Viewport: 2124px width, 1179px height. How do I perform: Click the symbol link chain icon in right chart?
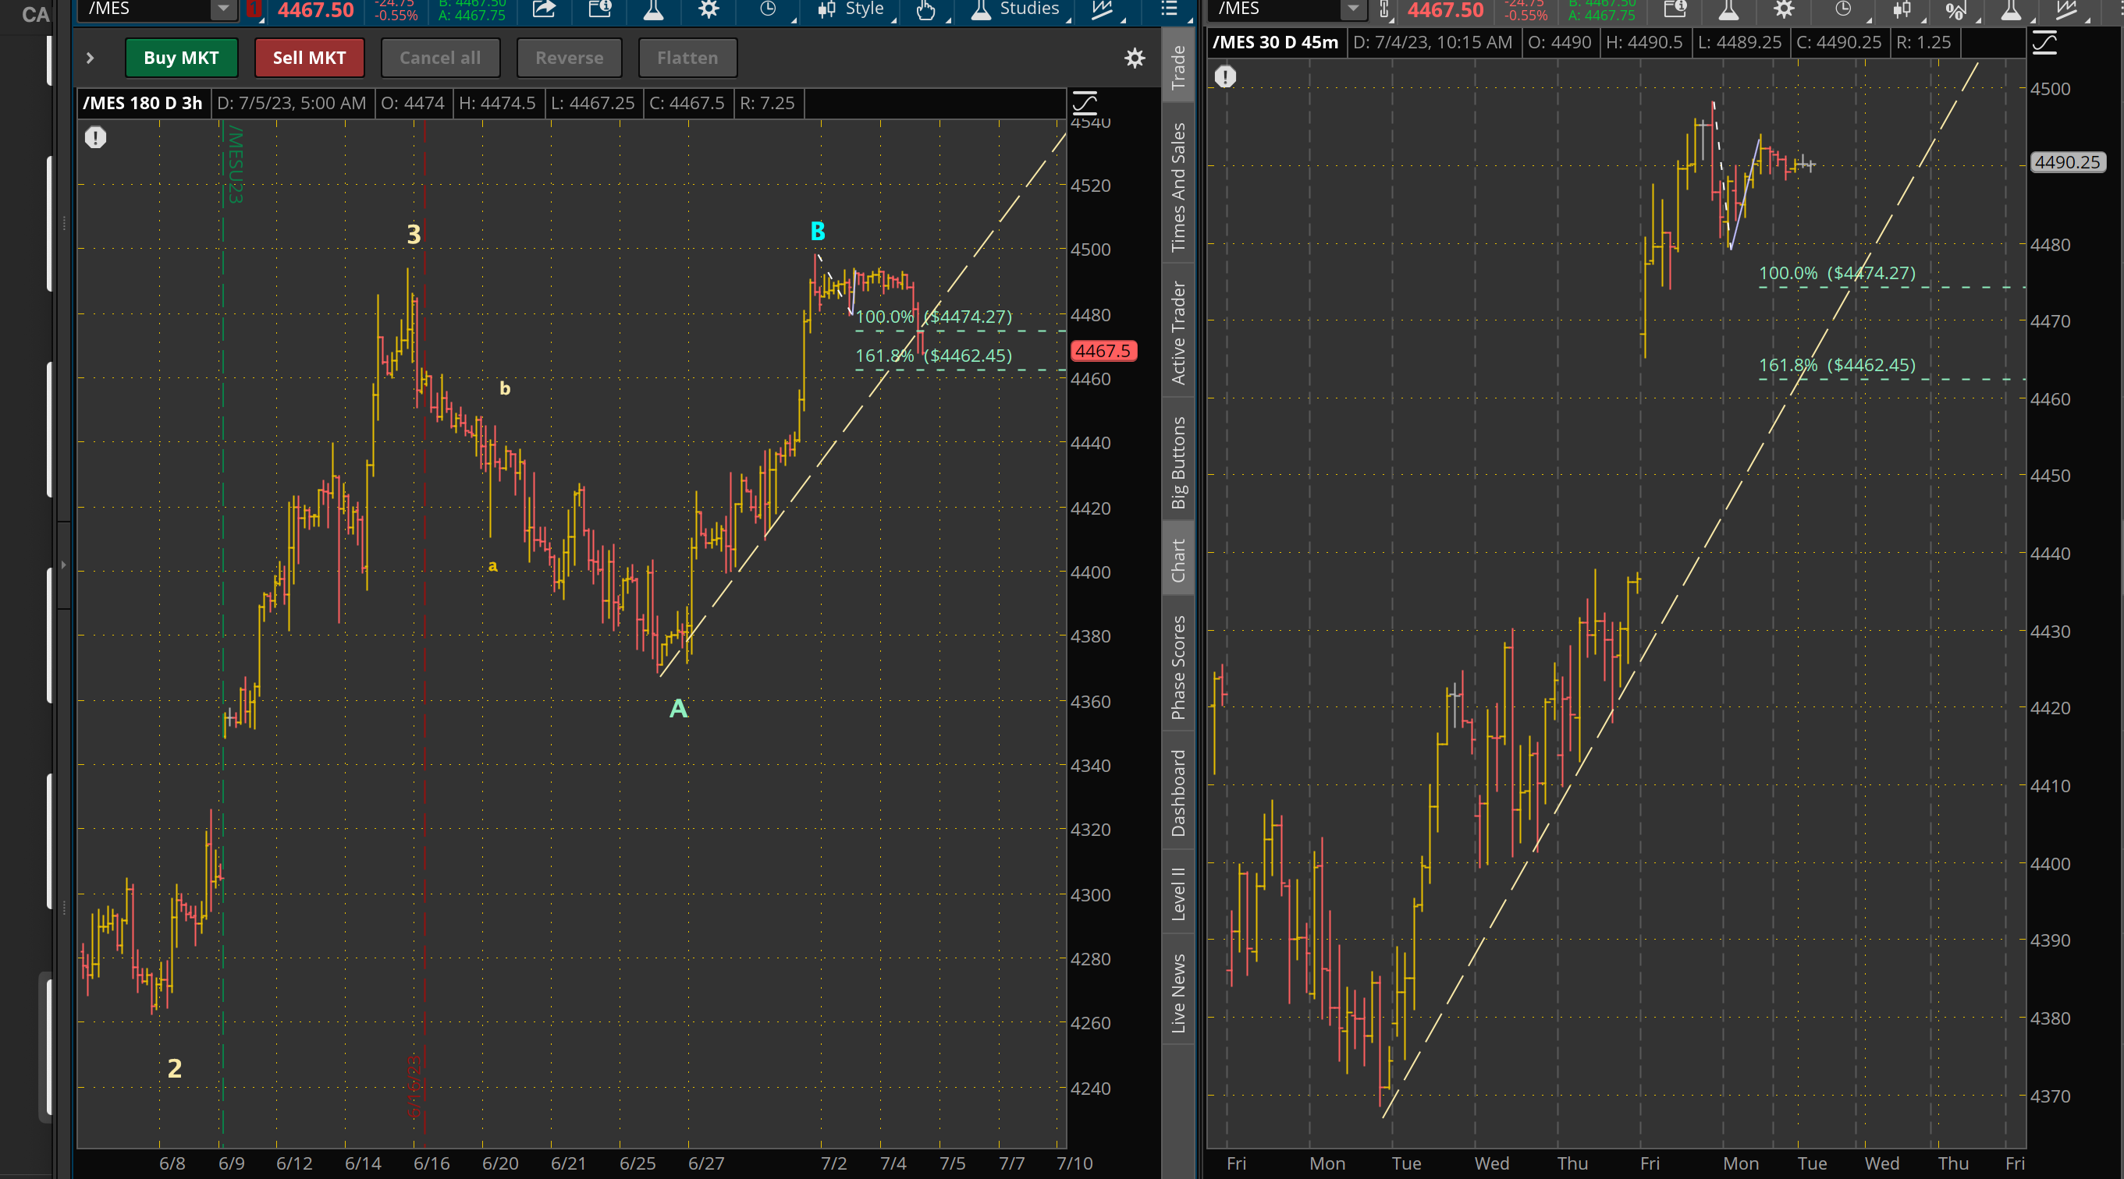[x=1384, y=9]
